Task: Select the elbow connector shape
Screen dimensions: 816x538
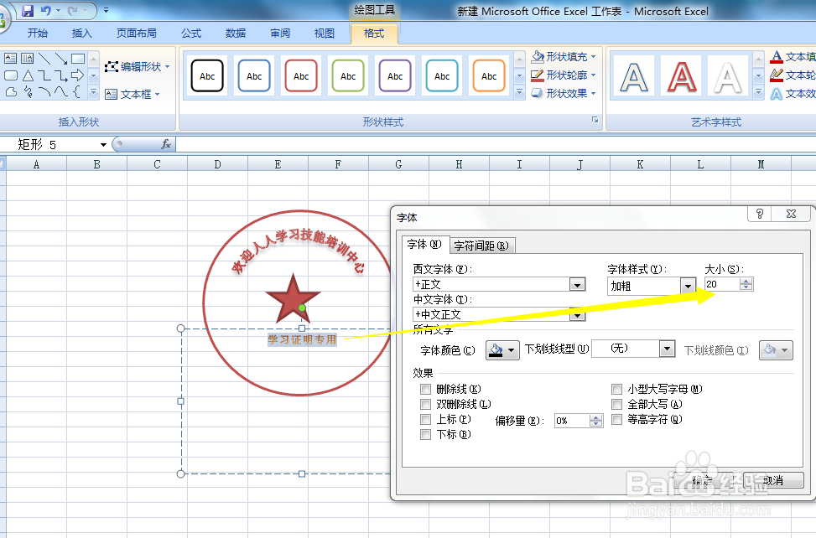Action: [44, 75]
